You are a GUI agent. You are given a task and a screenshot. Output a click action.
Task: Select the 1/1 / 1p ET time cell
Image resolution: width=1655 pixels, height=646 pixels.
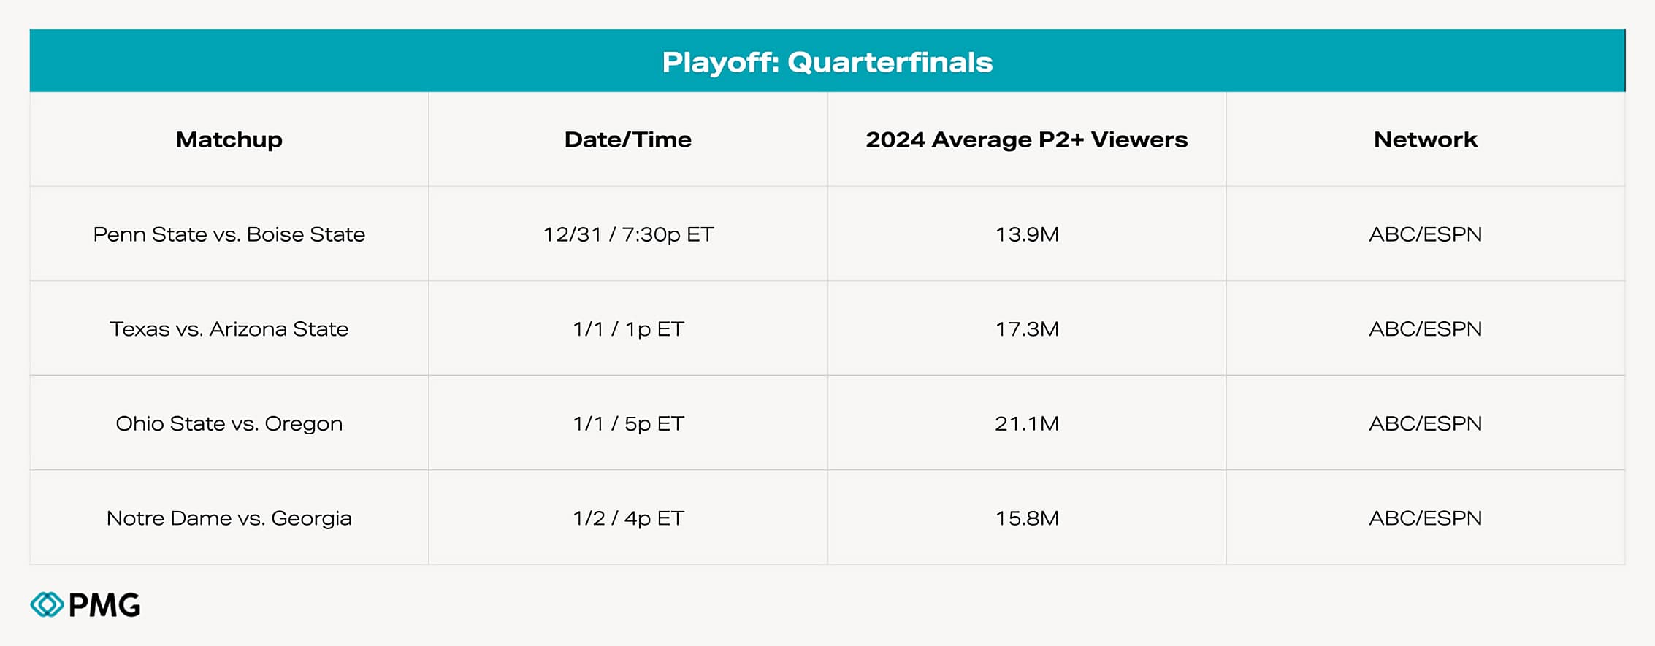(x=627, y=329)
